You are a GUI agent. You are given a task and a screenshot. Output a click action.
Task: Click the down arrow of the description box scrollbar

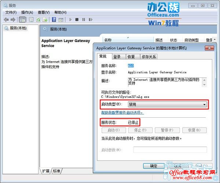point(204,85)
